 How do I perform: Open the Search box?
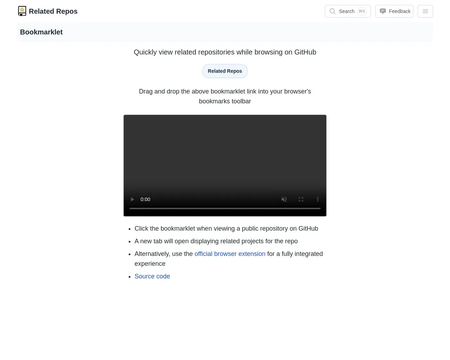click(348, 11)
